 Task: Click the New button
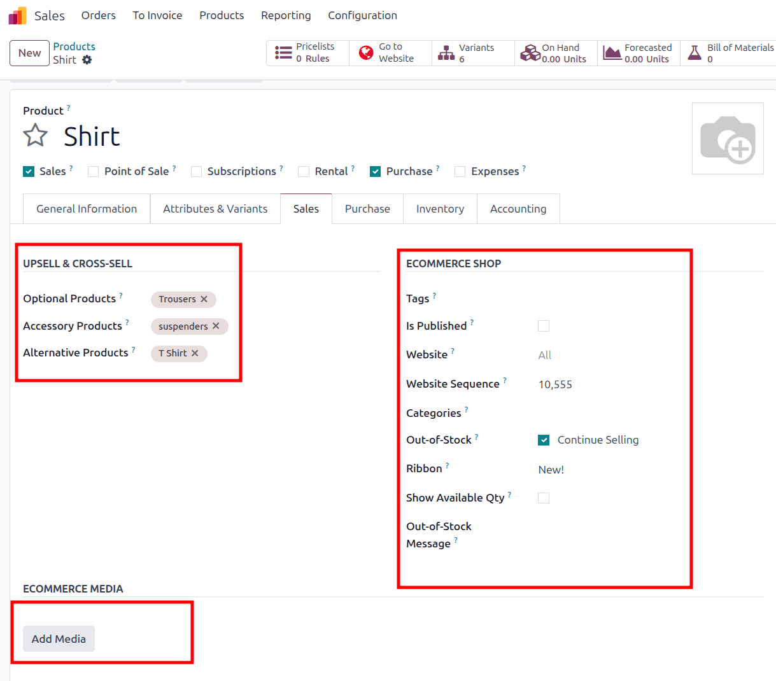click(x=29, y=53)
